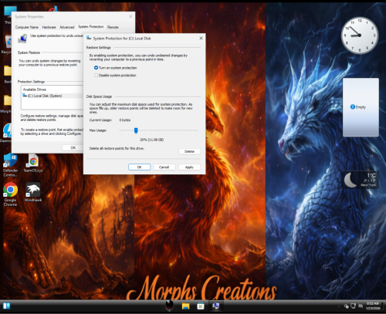The height and width of the screenshot is (314, 386).
Task: Select the System Protection tab
Action: pos(91,26)
